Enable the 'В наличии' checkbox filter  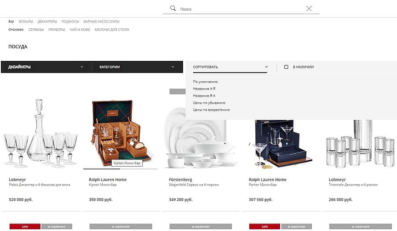286,67
